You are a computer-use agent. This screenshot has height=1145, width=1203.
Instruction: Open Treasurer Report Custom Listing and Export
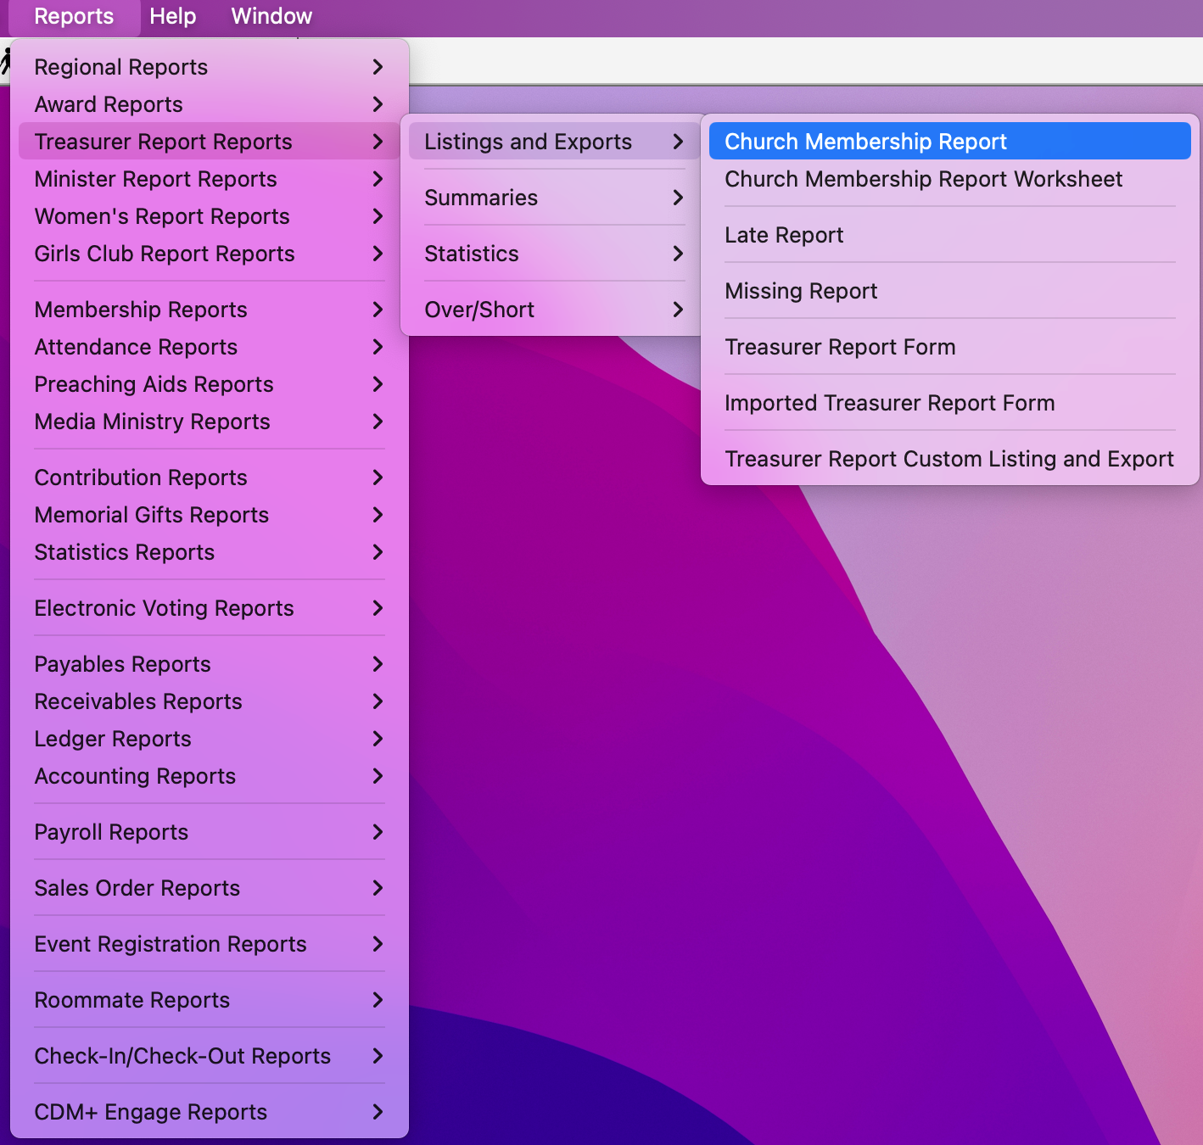click(x=948, y=459)
